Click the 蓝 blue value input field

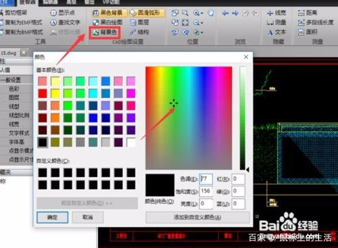pyautogui.click(x=239, y=203)
